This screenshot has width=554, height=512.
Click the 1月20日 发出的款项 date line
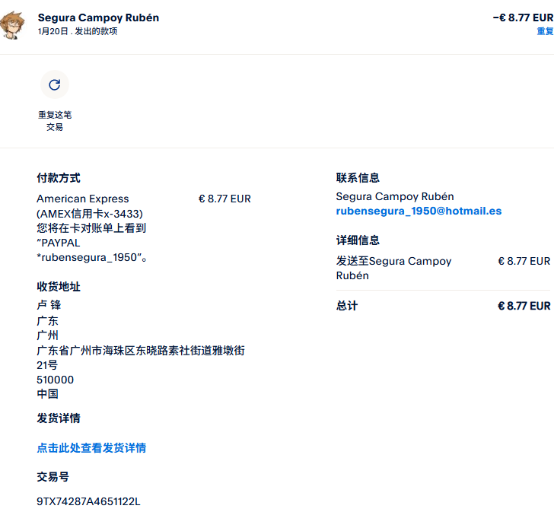[x=78, y=31]
